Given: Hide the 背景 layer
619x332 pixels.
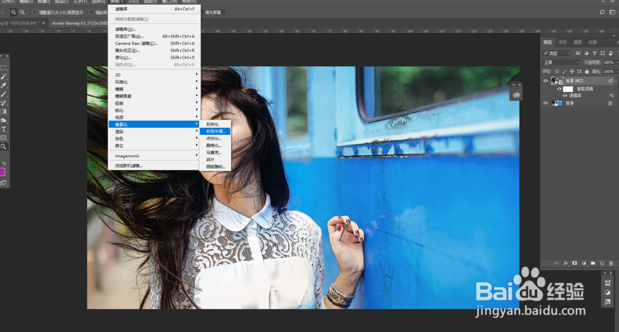Looking at the screenshot, I should [x=545, y=103].
